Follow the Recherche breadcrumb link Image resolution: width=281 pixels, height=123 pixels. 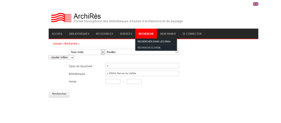71,44
